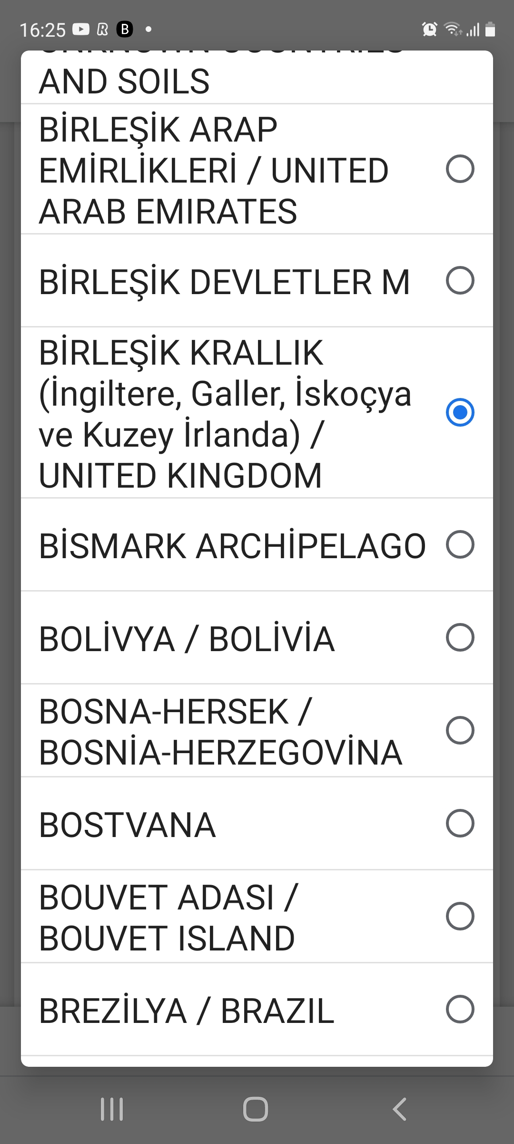Tap BOLİVYA / BOLİVİA list entry text
This screenshot has height=1144, width=514.
pos(187,639)
